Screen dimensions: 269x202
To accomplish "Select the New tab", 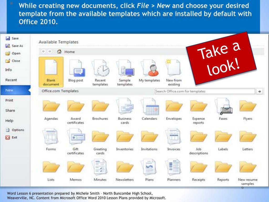I will [x=15, y=90].
